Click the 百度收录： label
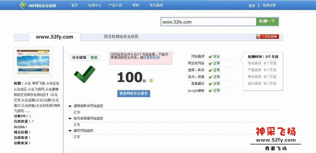 (22, 138)
